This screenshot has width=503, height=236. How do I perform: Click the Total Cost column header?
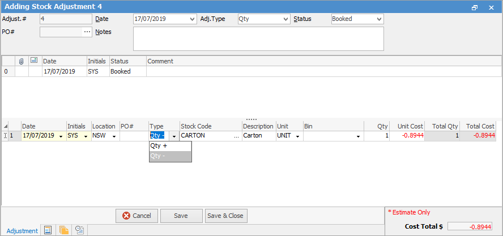pyautogui.click(x=478, y=126)
